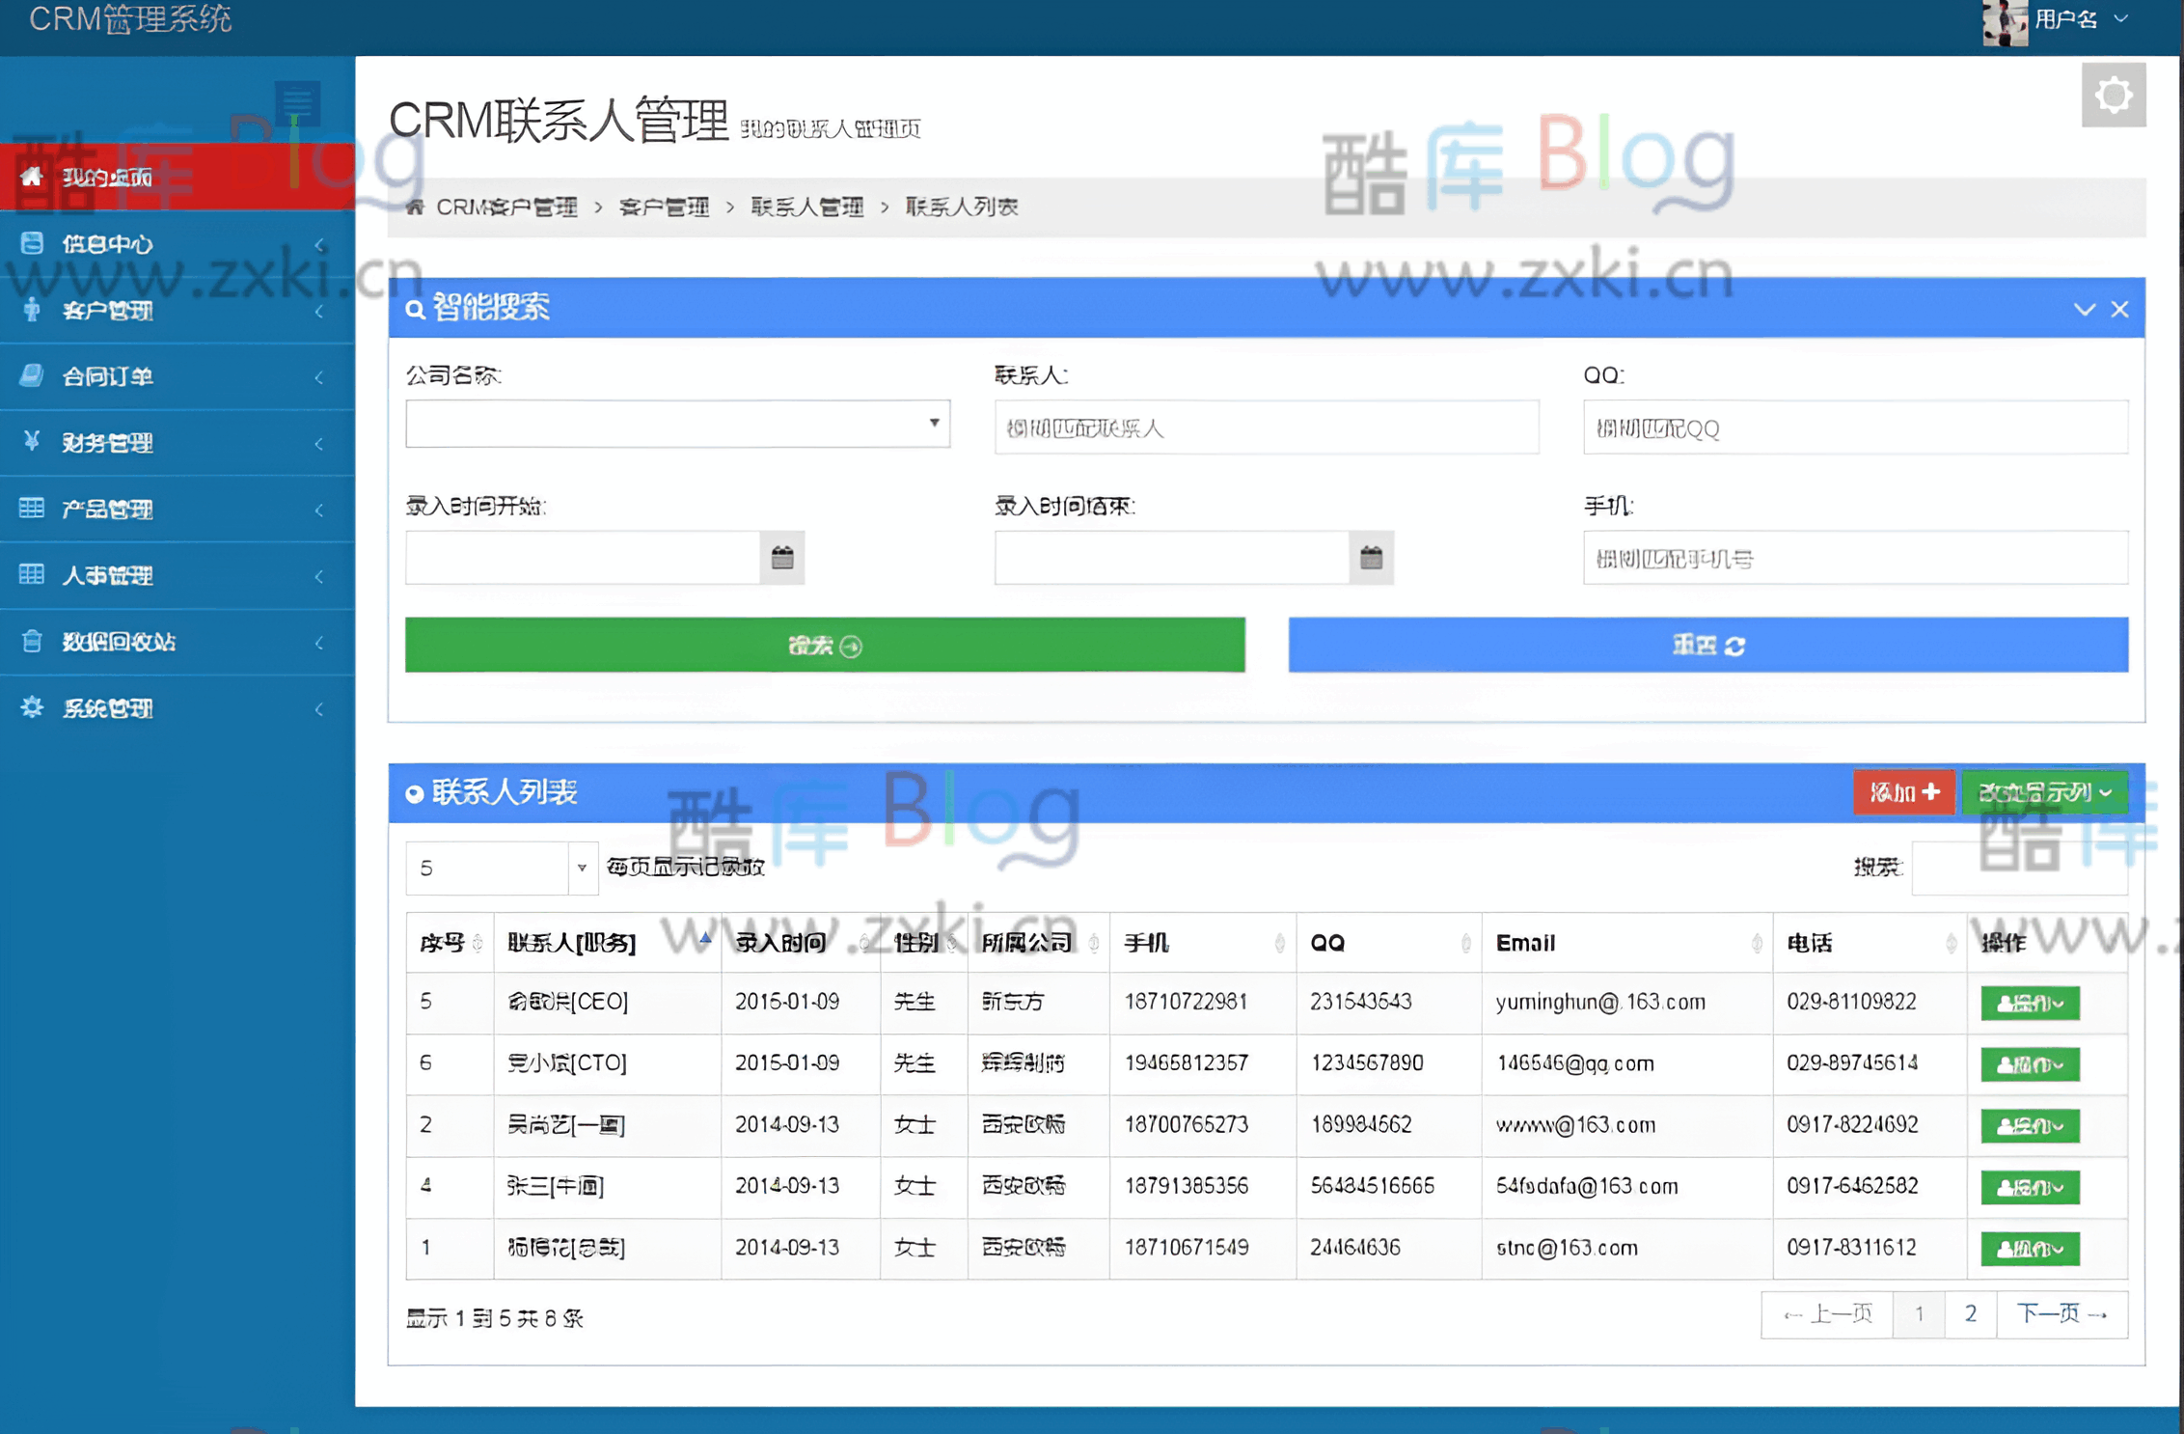Image resolution: width=2184 pixels, height=1434 pixels.
Task: Click the green 搜索 button
Action: click(825, 646)
